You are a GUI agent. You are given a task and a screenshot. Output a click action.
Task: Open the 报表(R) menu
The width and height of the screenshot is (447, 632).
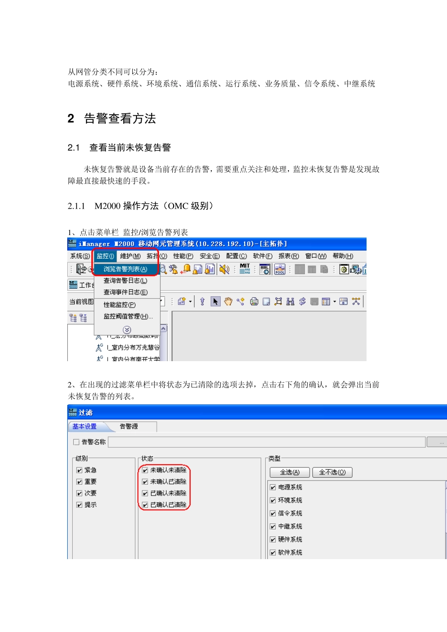pos(288,256)
